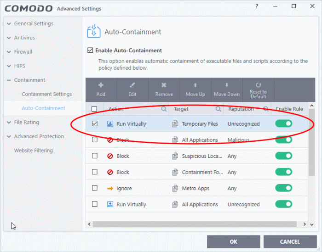Select the Metro Apps target text
Image resolution: width=322 pixels, height=252 pixels.
coord(195,188)
